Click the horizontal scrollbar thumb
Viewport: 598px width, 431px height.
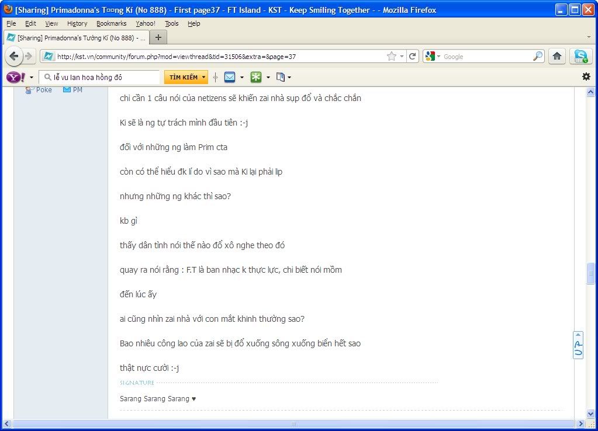coord(293,424)
